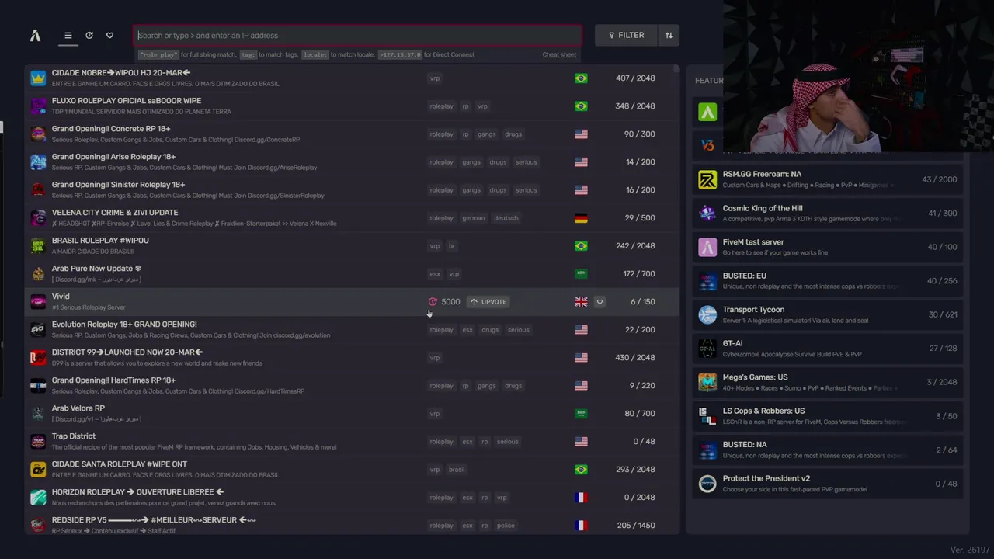Image resolution: width=994 pixels, height=559 pixels.
Task: Click DISTRICT 99 server icon
Action: coord(38,357)
